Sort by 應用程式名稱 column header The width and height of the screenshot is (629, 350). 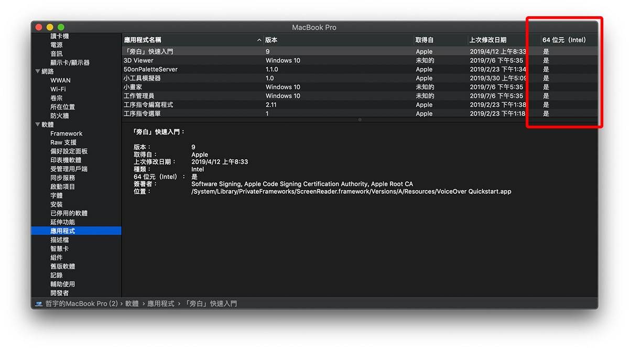(x=192, y=40)
